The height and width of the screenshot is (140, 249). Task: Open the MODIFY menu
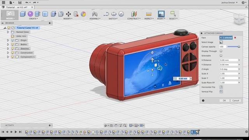[x=68, y=19]
